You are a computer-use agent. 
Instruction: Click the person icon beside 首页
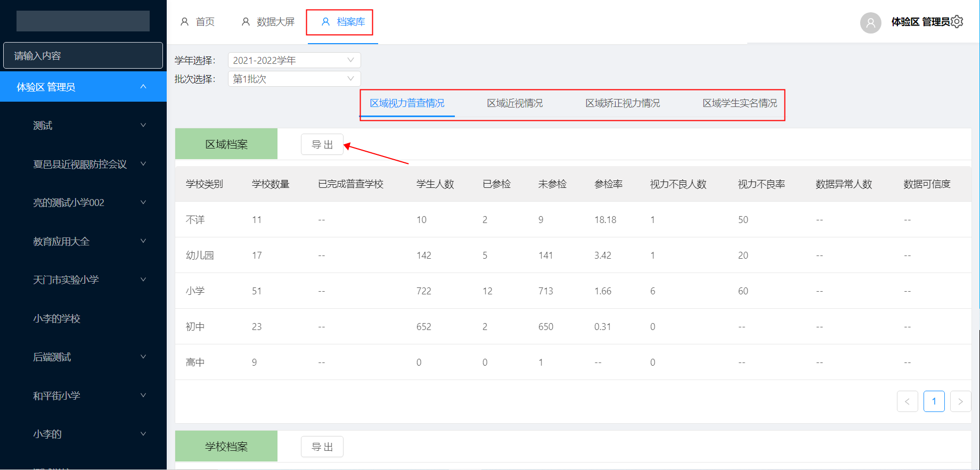[x=184, y=22]
